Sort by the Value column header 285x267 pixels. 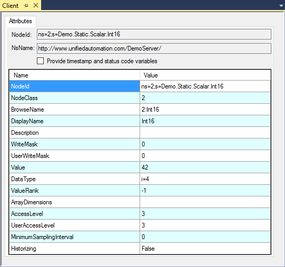(x=205, y=75)
